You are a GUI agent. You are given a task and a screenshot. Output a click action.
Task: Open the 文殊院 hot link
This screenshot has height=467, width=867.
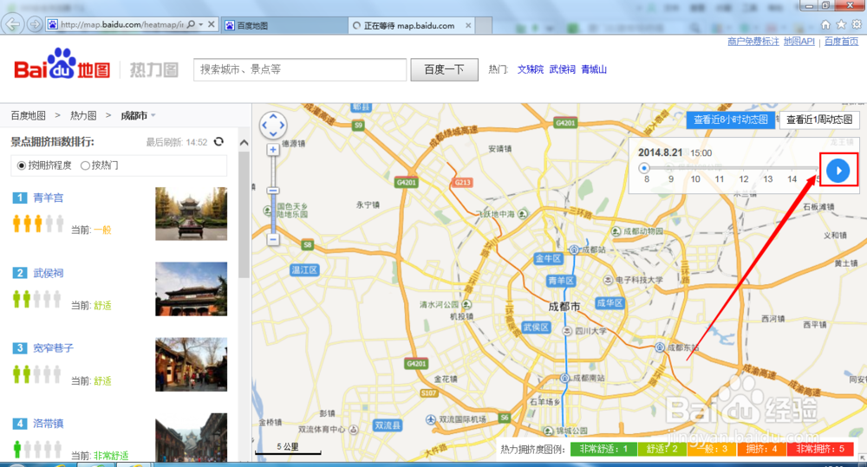(531, 69)
